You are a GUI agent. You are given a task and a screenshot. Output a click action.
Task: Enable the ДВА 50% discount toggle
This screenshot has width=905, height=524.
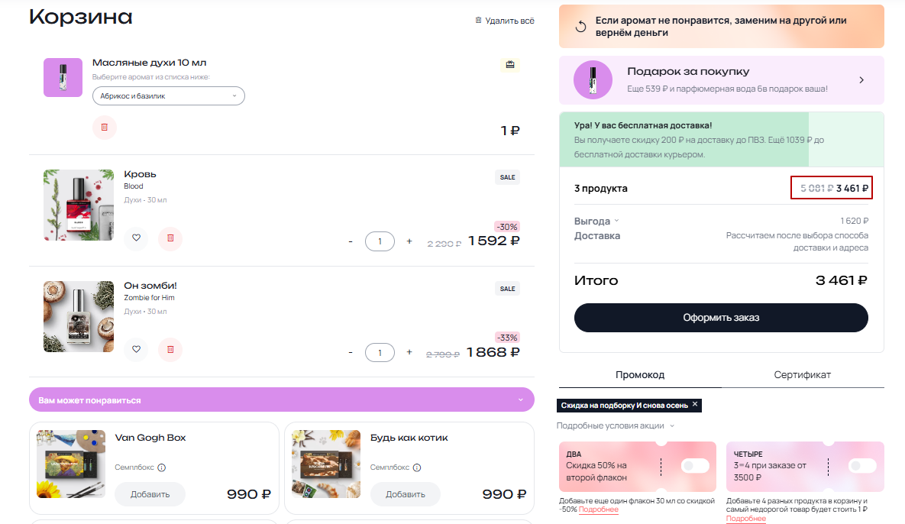point(692,465)
